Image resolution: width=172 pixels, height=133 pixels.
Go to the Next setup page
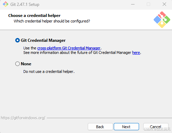[x=126, y=127]
